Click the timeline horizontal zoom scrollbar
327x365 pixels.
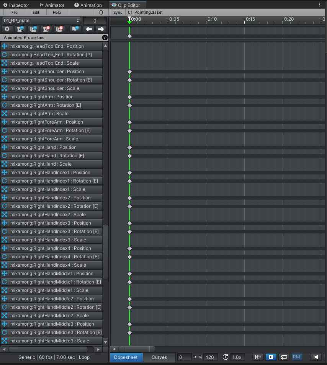tap(137, 349)
